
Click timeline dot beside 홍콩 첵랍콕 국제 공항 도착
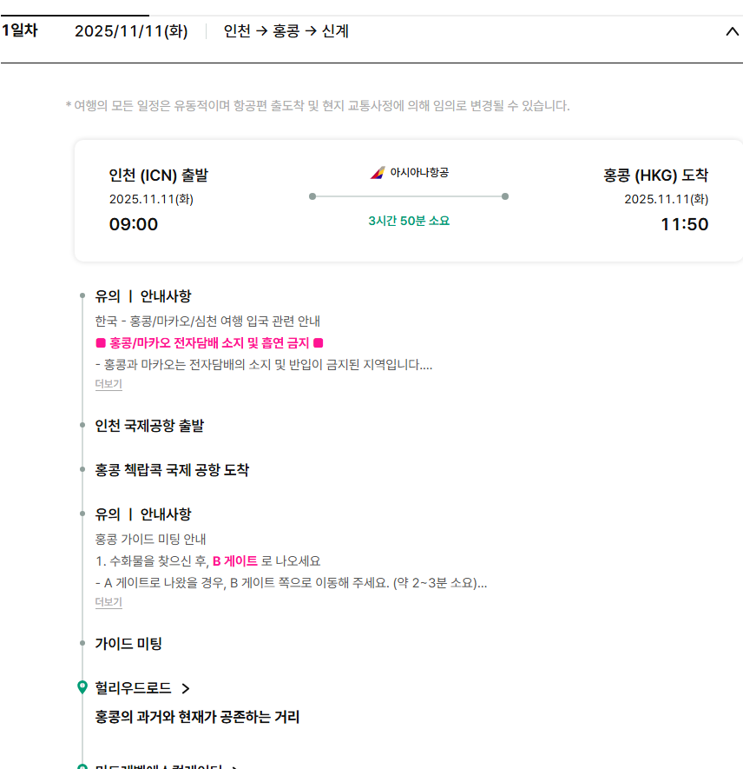[x=82, y=470]
